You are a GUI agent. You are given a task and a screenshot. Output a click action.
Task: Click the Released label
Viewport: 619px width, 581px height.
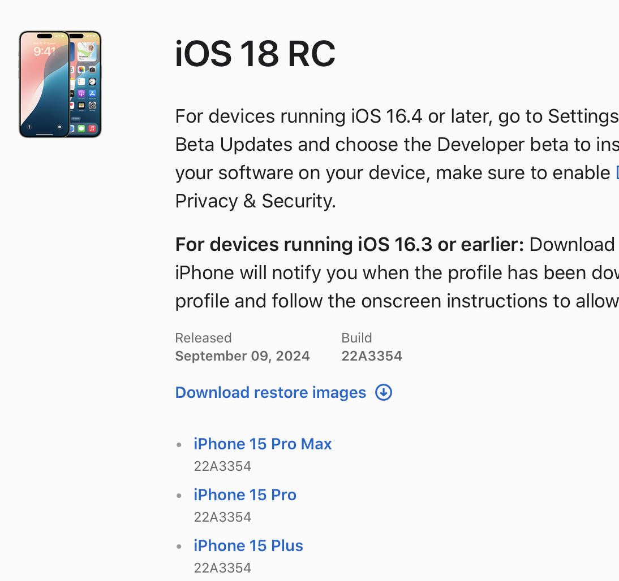click(x=203, y=338)
